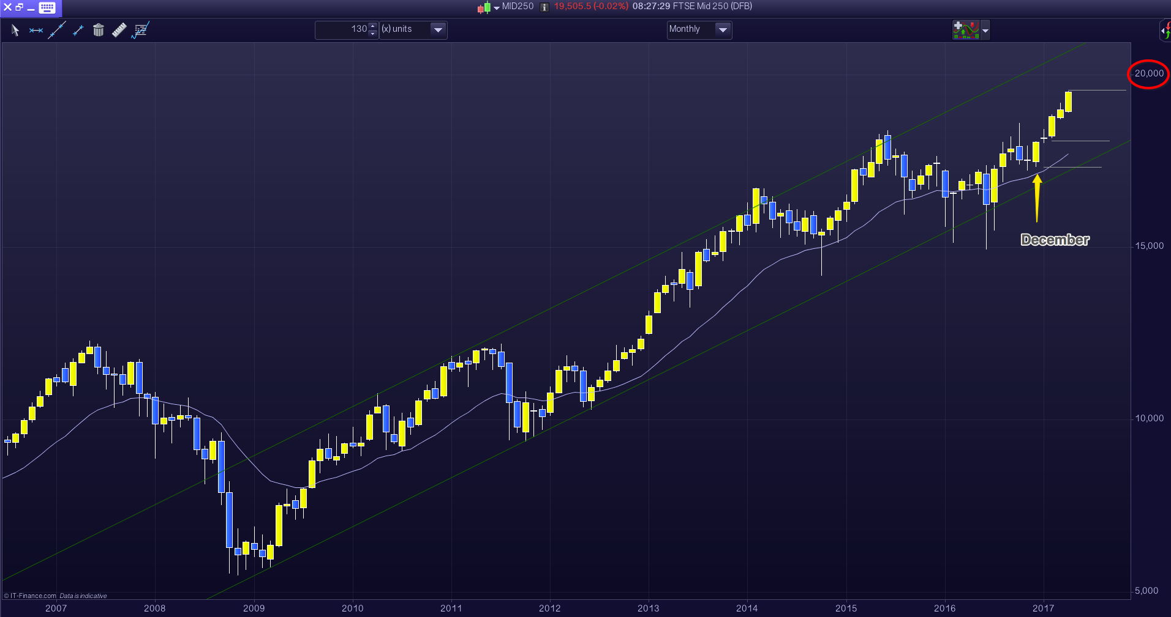Open the on-screen keyboard icon
Viewport: 1171px width, 617px height.
[47, 7]
